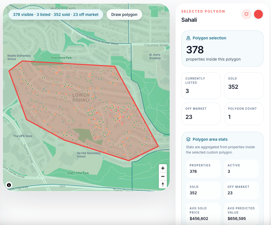Click the Greenstone Park map label
271x225 pixels.
(x=61, y=58)
